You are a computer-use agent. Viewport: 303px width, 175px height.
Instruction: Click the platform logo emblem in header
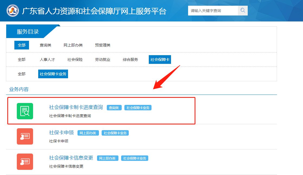click(x=13, y=11)
